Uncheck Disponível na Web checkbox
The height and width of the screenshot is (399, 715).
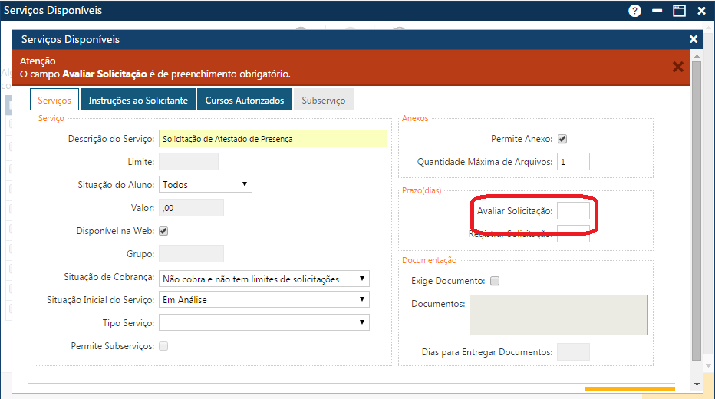(x=163, y=231)
